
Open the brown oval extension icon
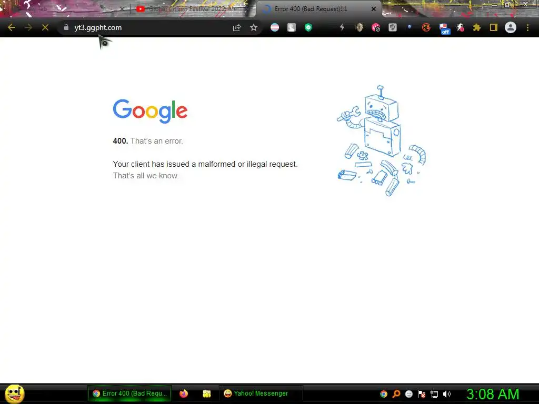359,27
